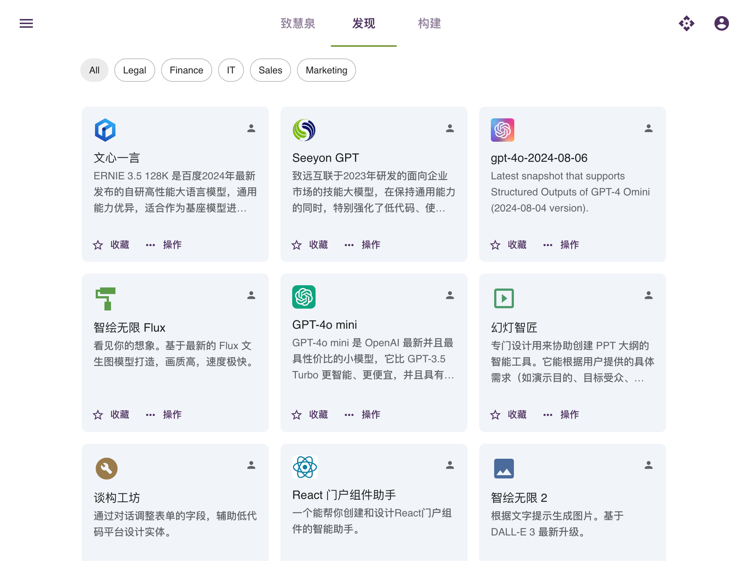The width and height of the screenshot is (748, 561).
Task: Open 操作 menu on 文心一言 card
Action: [x=164, y=245]
